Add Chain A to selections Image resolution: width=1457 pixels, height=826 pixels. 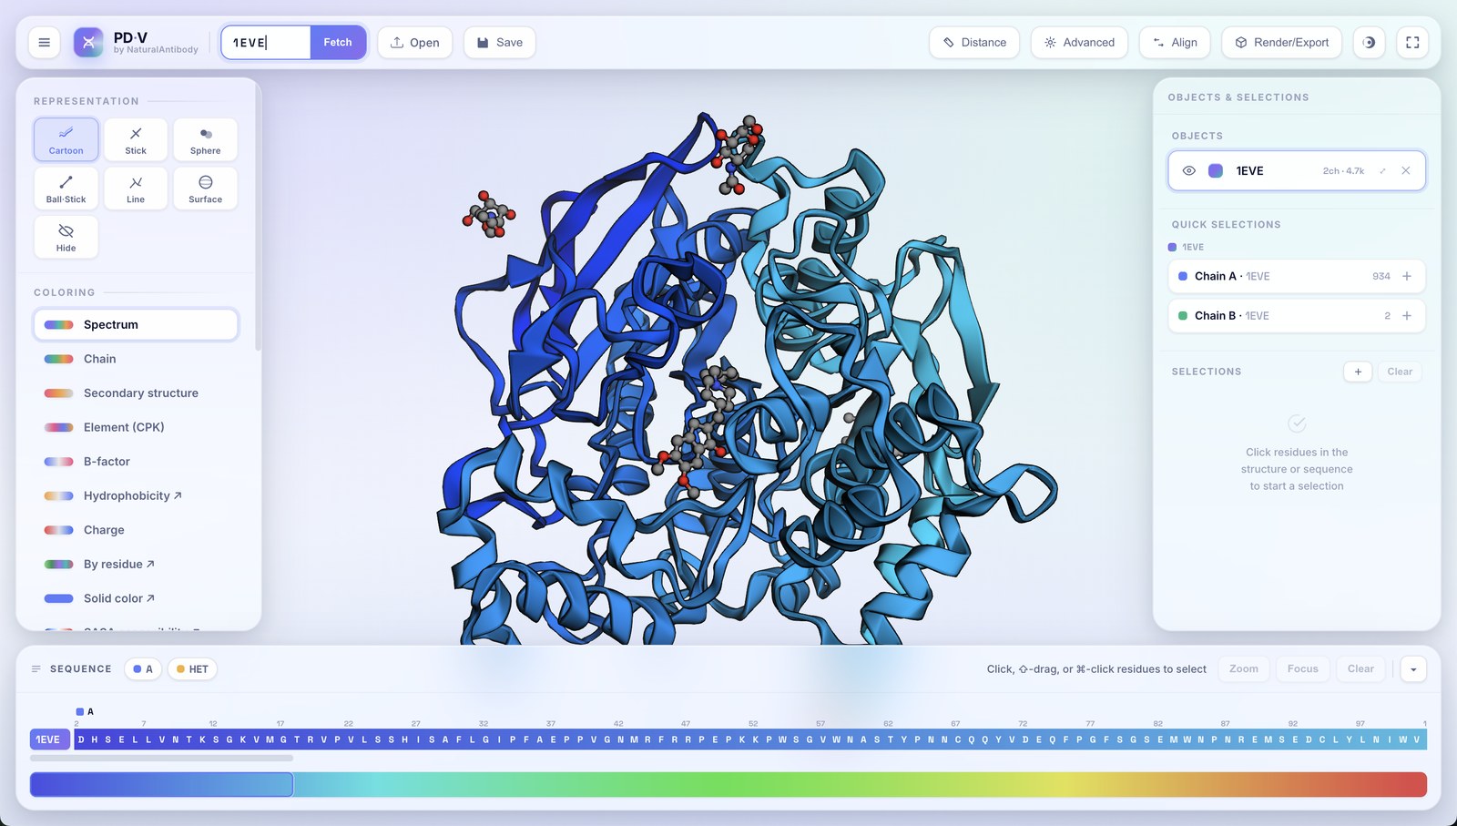[x=1407, y=276]
